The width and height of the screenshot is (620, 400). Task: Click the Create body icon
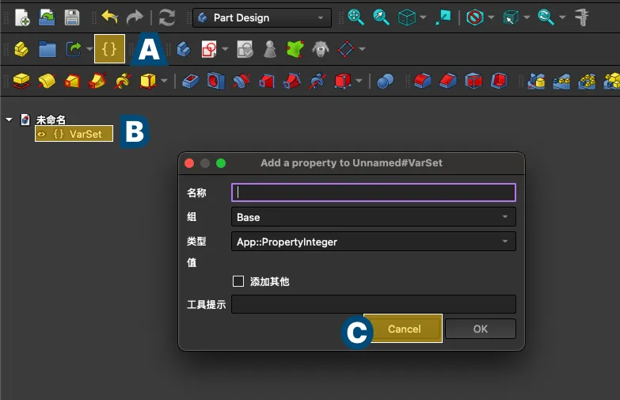pos(184,49)
